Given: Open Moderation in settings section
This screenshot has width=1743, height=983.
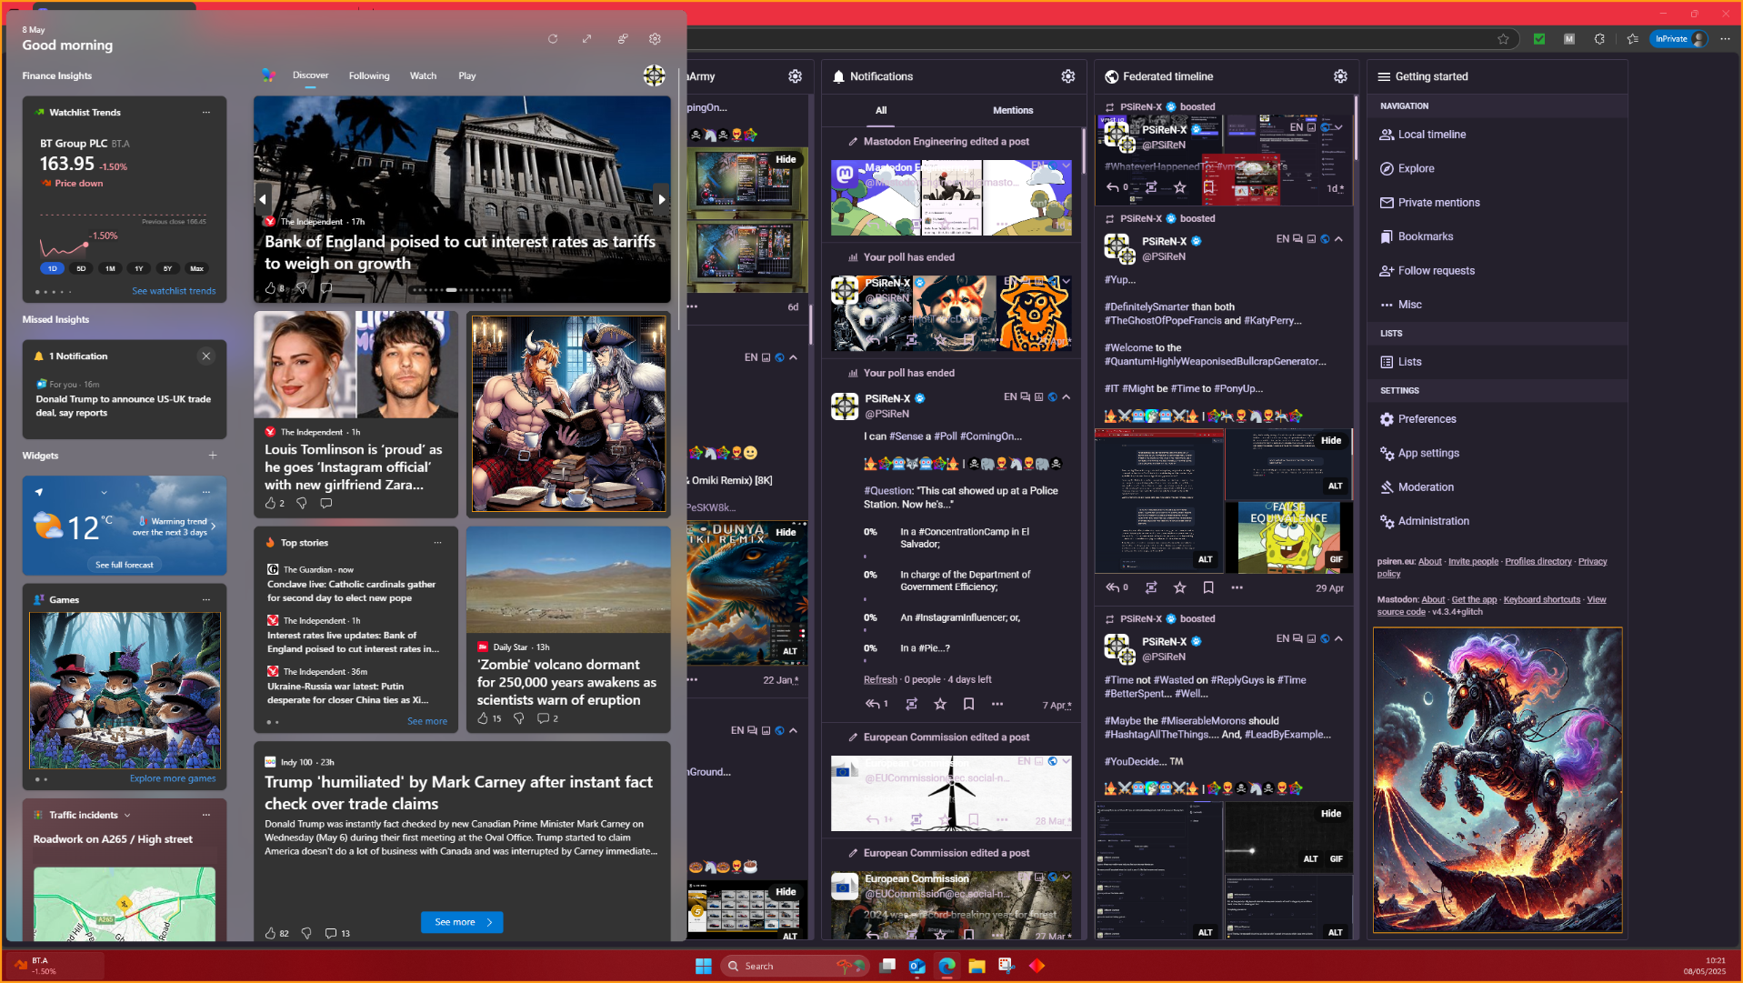Looking at the screenshot, I should tap(1426, 487).
